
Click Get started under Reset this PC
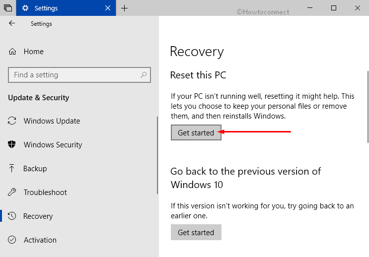tap(196, 132)
